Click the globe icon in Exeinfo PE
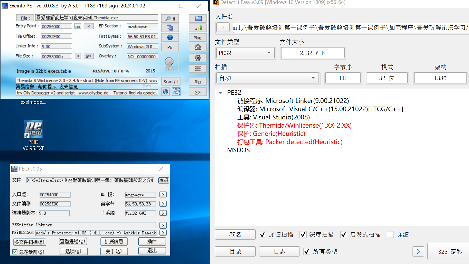This screenshot has width=469, height=264. tap(165, 92)
